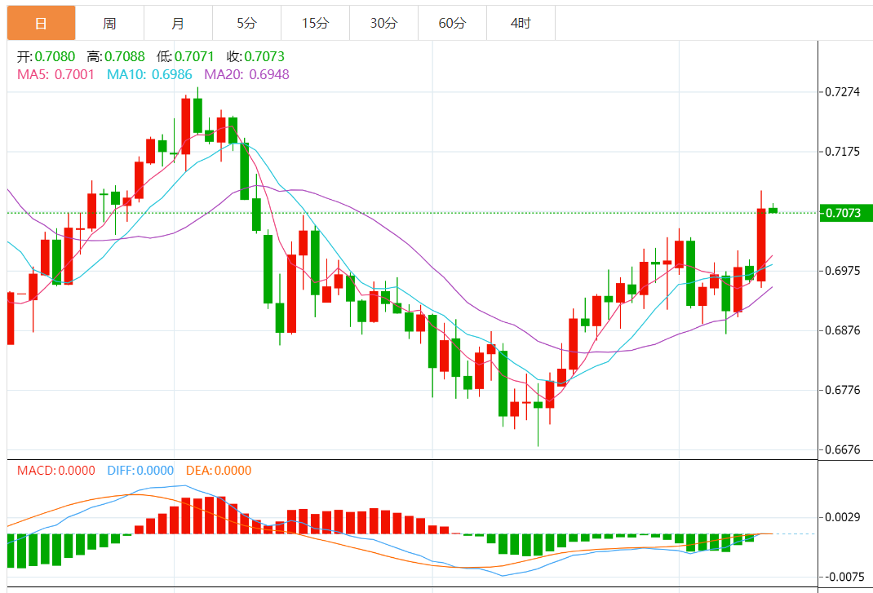Click the low price 低:0.7071
Viewport: 873px width, 593px height.
[x=185, y=56]
